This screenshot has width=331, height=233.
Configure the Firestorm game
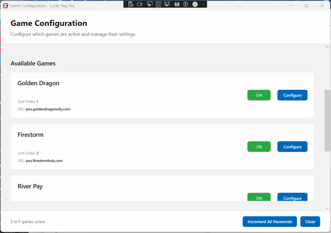292,147
